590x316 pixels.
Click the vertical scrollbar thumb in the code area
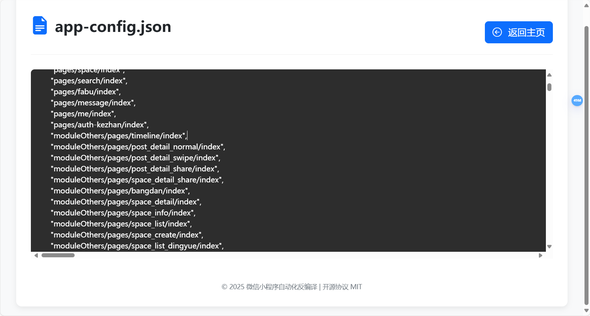point(549,87)
